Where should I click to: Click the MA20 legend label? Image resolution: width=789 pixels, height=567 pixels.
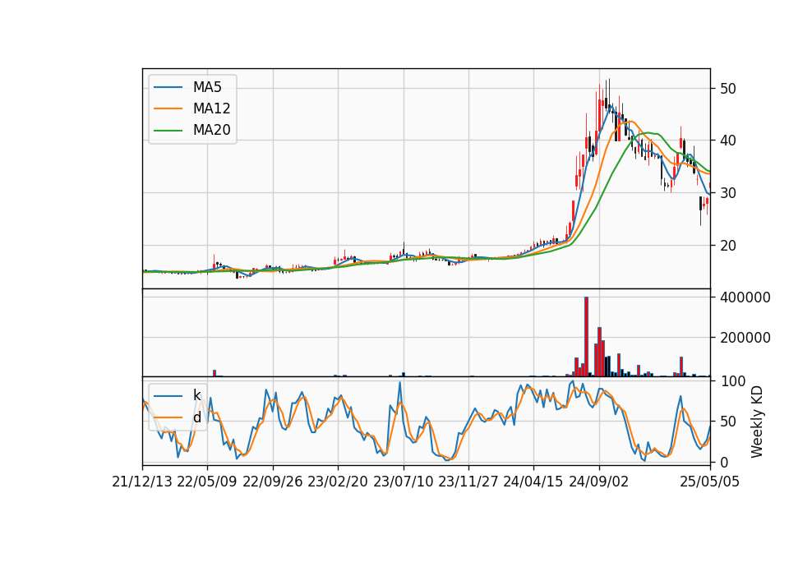(211, 131)
